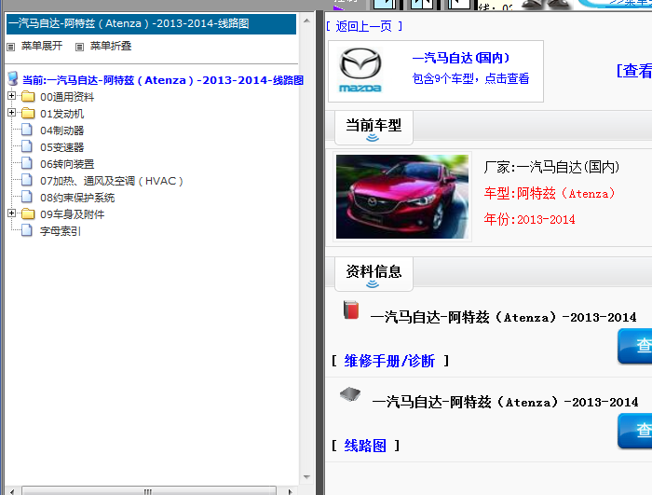
Task: Click the Mazda logo image
Action: pyautogui.click(x=360, y=70)
